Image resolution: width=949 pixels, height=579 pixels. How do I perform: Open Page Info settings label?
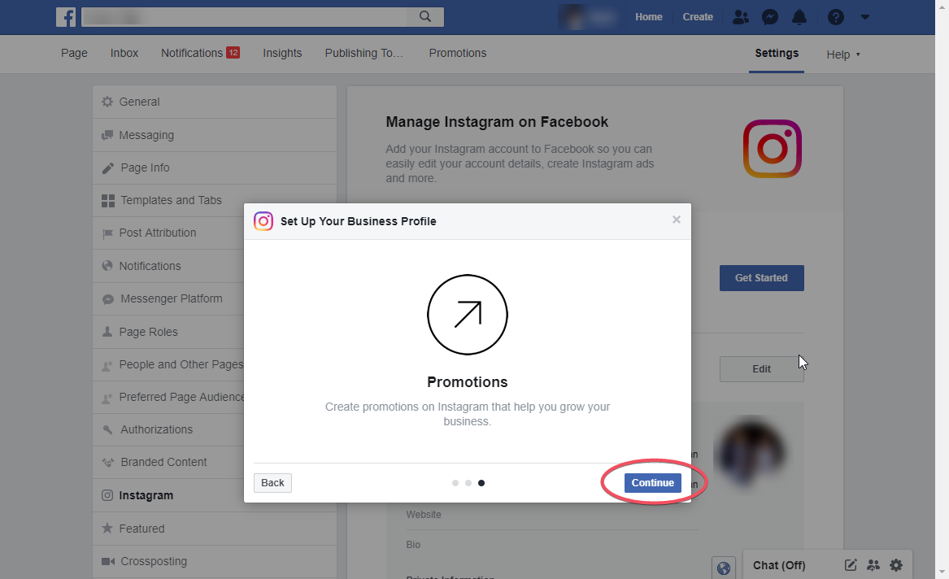[146, 168]
